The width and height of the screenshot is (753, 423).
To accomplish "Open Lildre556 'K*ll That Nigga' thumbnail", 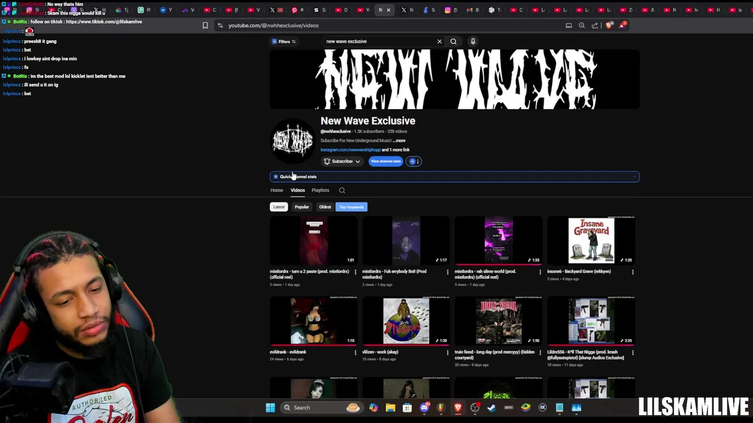I will click(x=591, y=321).
